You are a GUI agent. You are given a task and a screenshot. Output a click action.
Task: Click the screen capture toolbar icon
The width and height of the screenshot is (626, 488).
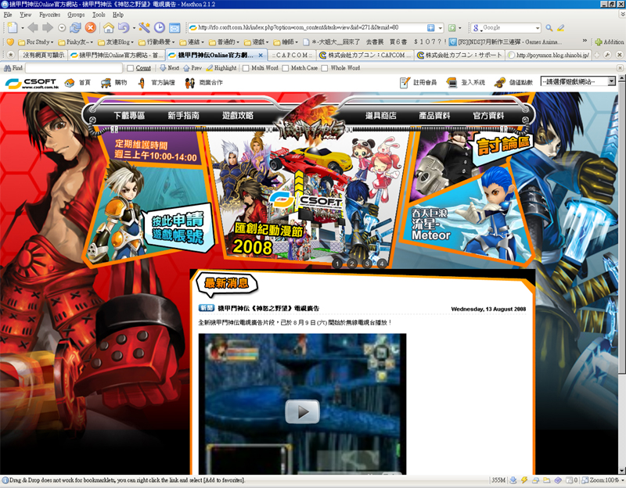[x=174, y=28]
